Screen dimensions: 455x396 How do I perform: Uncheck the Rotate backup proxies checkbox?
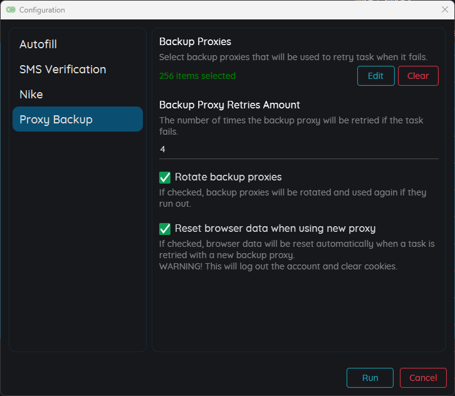click(165, 177)
